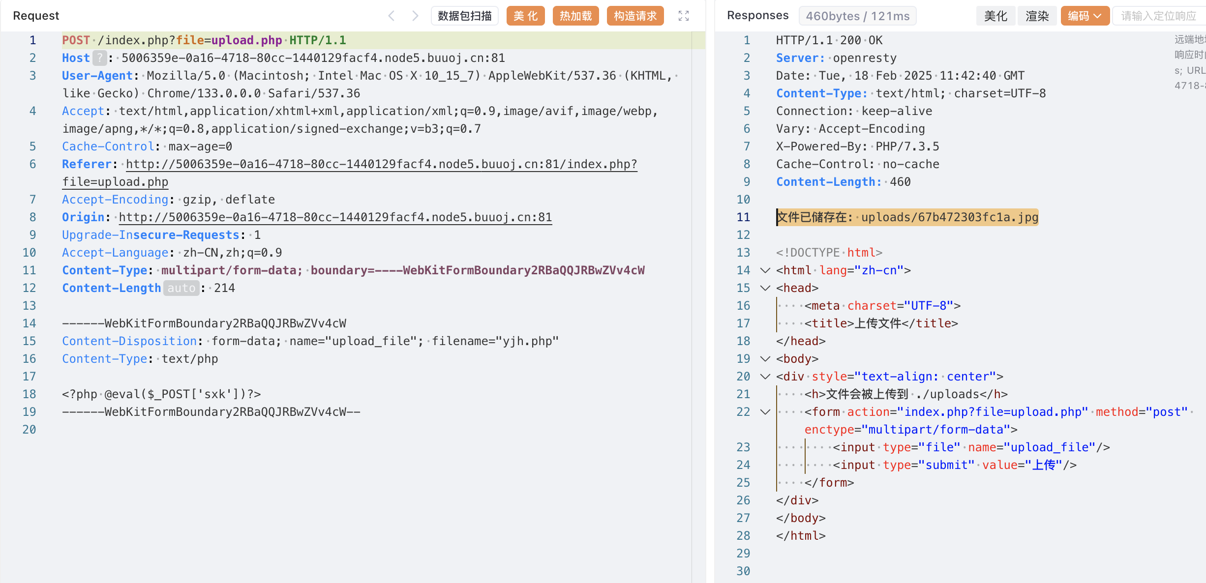This screenshot has width=1206, height=583.
Task: Toggle the 热加载 button
Action: (x=575, y=16)
